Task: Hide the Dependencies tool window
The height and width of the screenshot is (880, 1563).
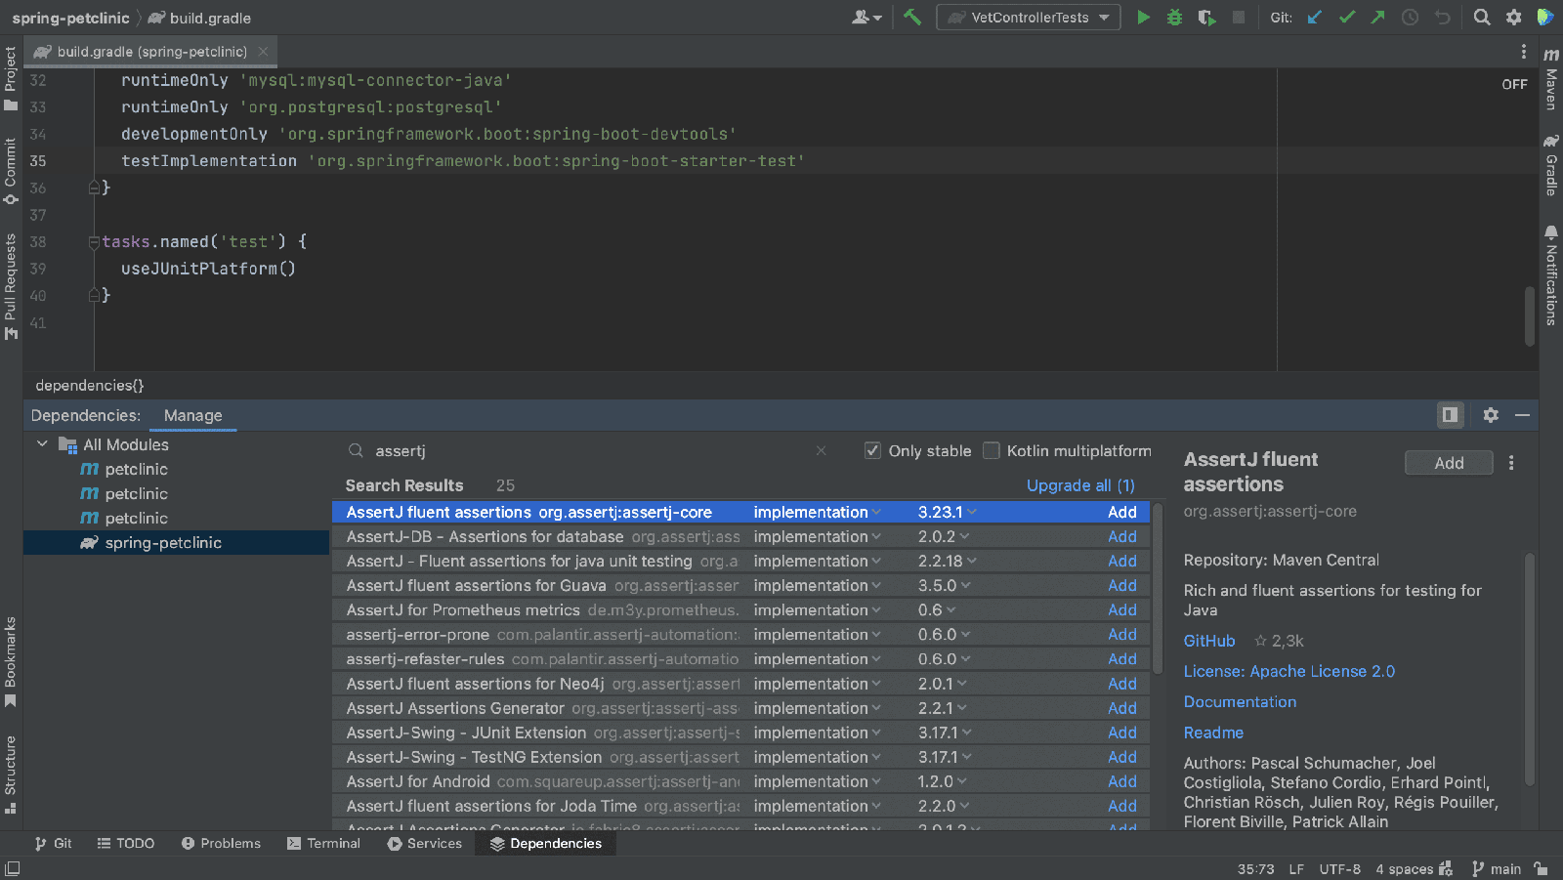Action: click(x=1522, y=415)
